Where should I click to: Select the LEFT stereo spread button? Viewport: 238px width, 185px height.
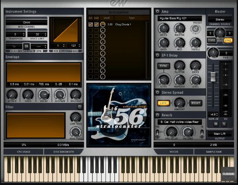[163, 103]
